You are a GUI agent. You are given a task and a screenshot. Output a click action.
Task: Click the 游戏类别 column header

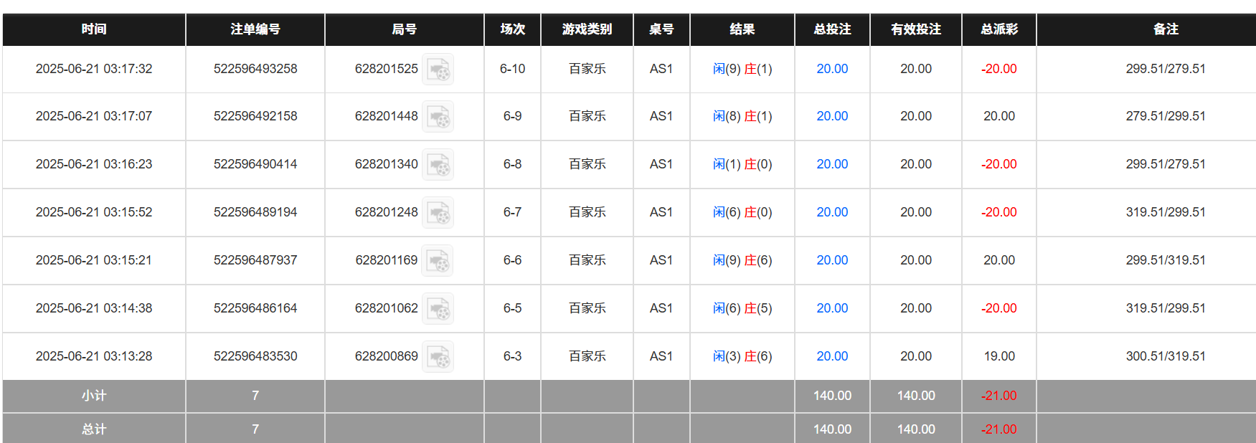pos(587,29)
